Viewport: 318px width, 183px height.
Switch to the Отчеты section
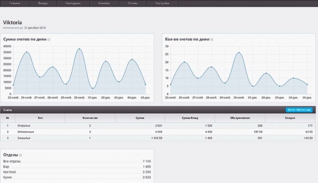pos(132,3)
